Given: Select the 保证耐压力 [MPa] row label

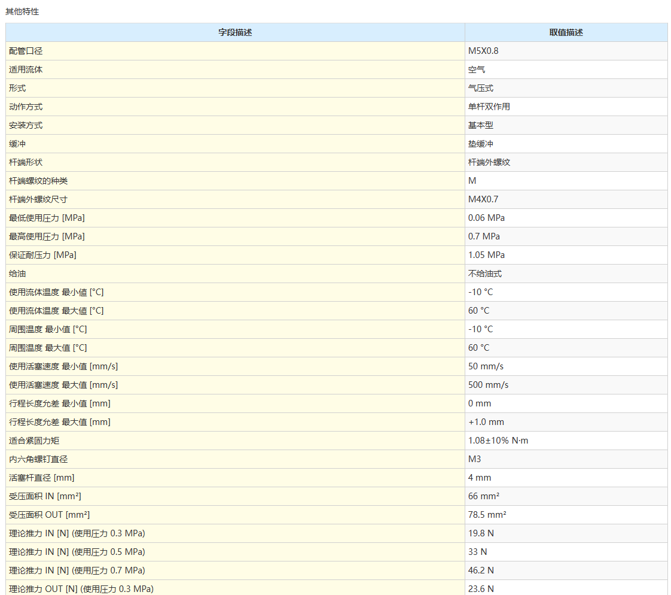Looking at the screenshot, I should click(x=42, y=255).
